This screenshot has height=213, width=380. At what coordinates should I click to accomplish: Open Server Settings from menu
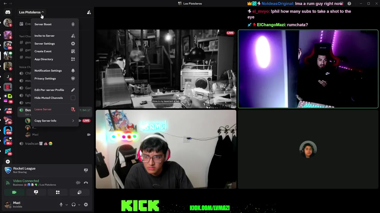55,43
